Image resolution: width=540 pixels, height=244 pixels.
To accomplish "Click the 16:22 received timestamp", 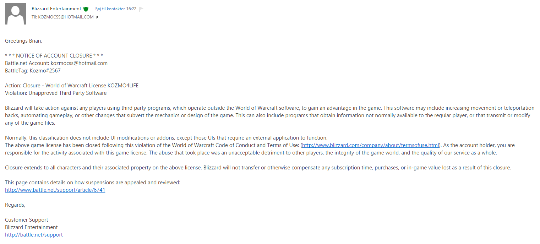I will pyautogui.click(x=131, y=9).
